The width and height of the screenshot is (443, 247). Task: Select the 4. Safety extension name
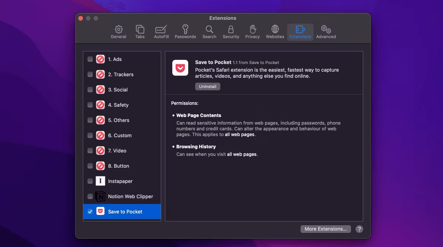(118, 105)
